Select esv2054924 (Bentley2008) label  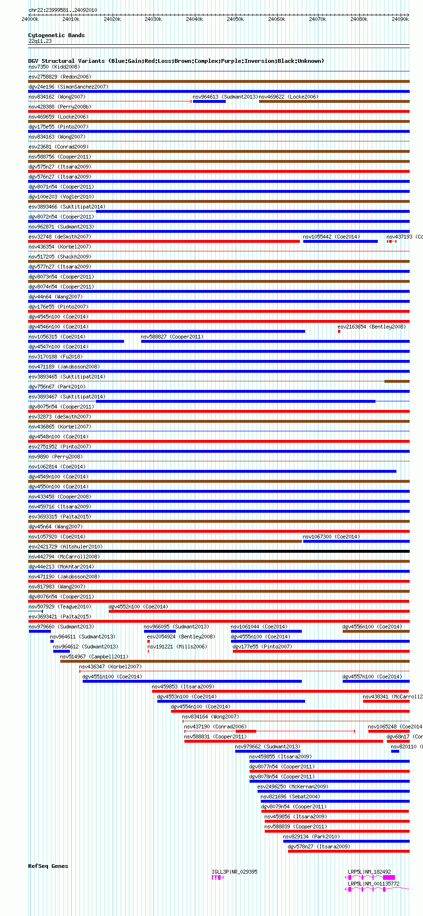tap(181, 637)
